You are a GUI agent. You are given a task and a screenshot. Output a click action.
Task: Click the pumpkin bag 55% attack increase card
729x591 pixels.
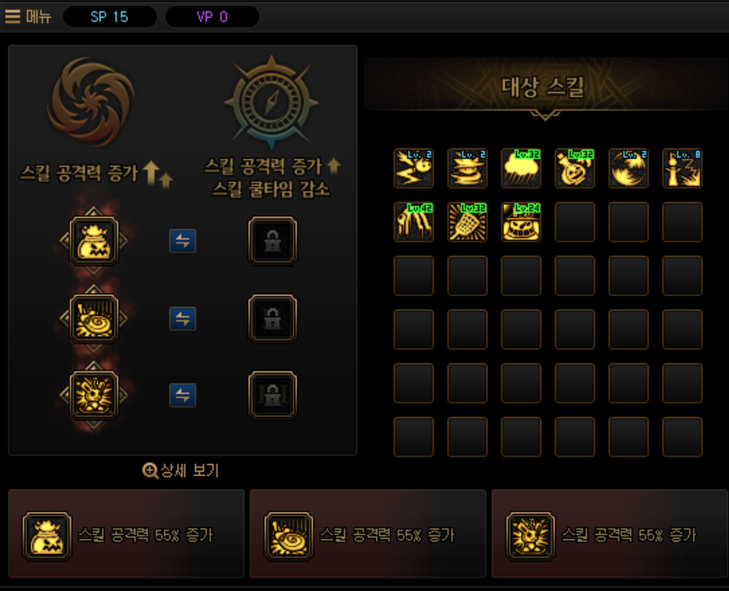coord(126,534)
